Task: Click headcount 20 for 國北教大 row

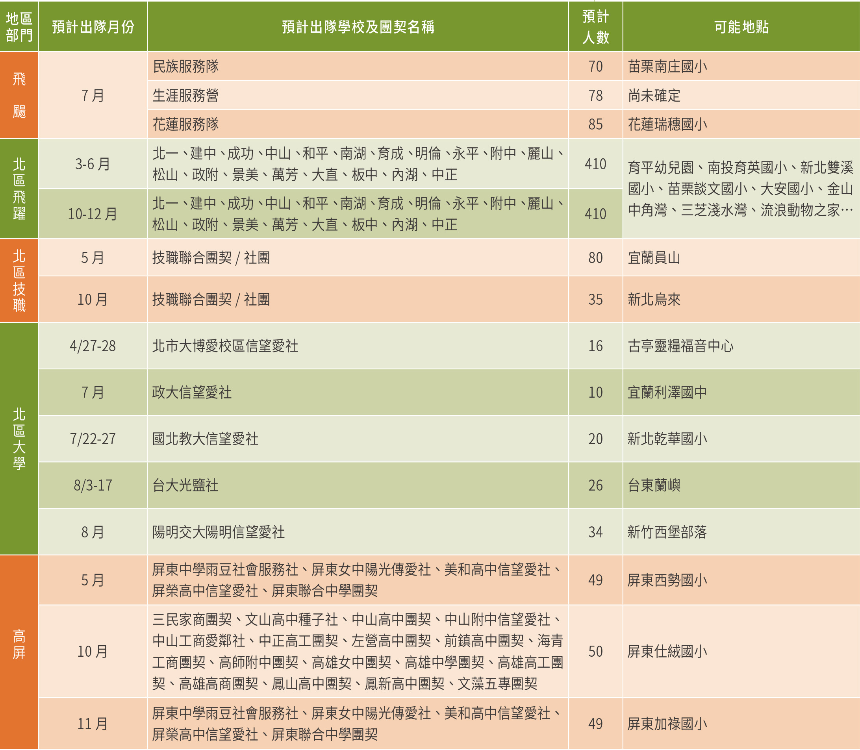Action: (595, 439)
